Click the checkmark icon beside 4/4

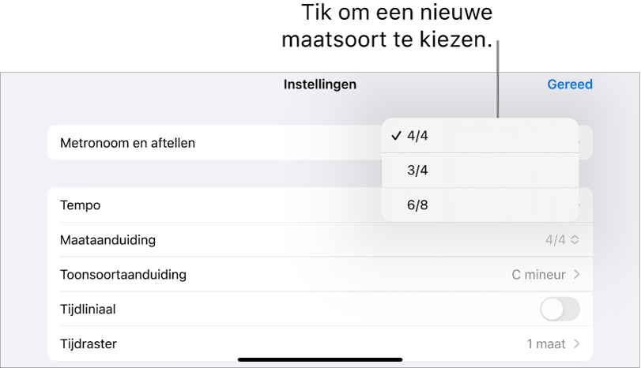395,136
